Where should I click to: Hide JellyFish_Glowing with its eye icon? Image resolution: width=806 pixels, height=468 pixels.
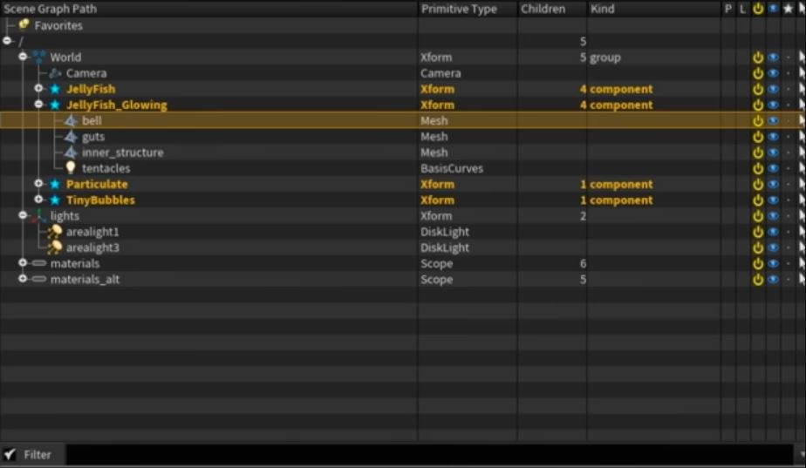point(773,105)
